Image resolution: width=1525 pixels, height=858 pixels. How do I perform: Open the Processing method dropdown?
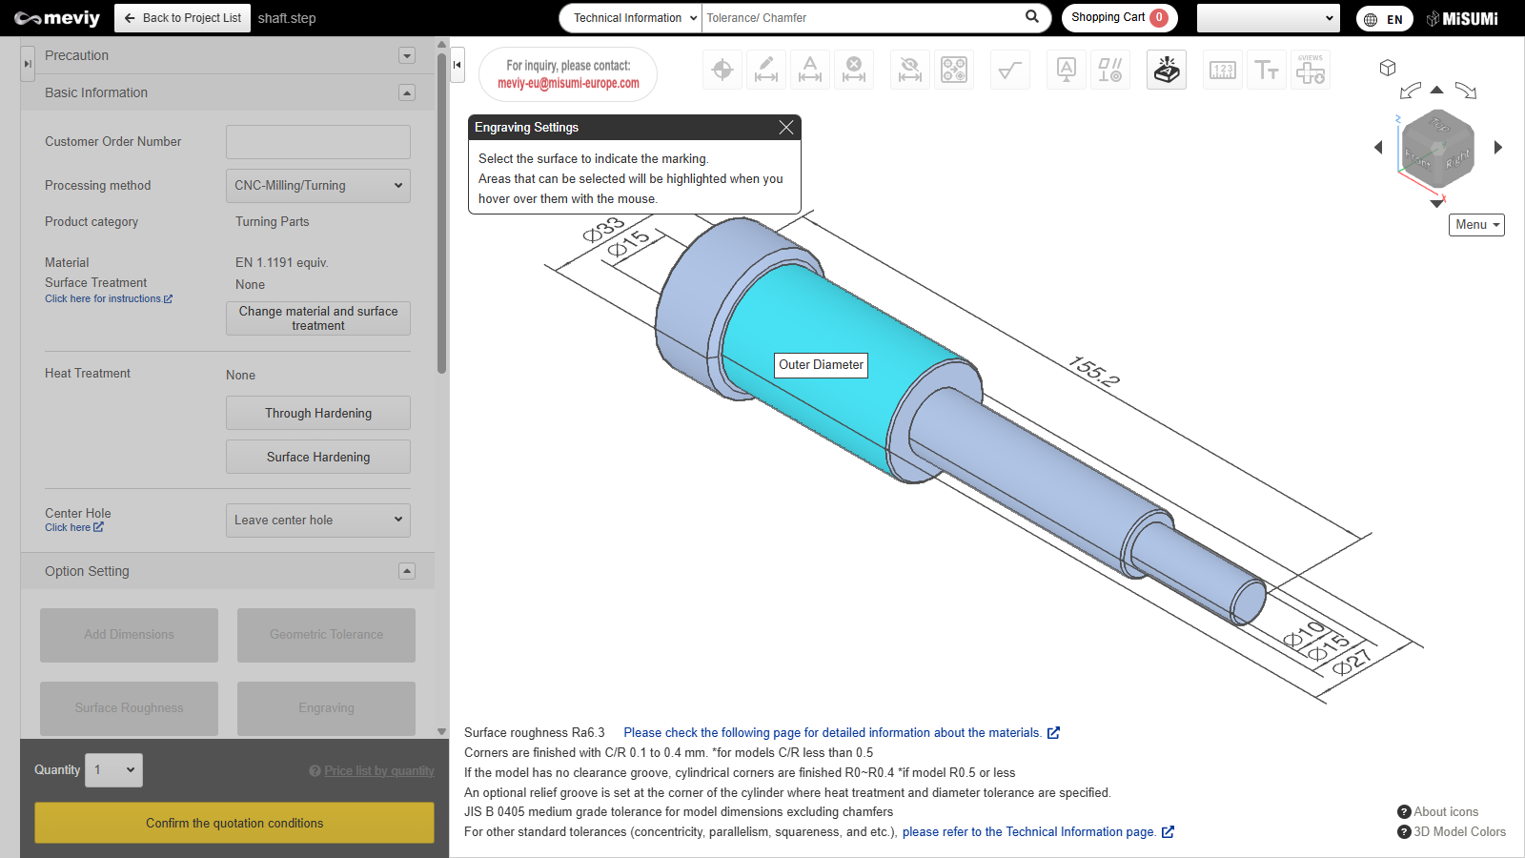tap(317, 186)
